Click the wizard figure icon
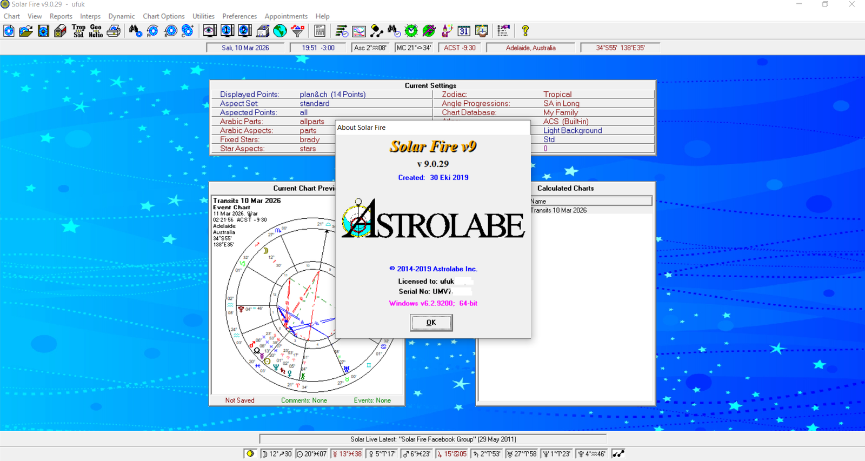 (447, 31)
